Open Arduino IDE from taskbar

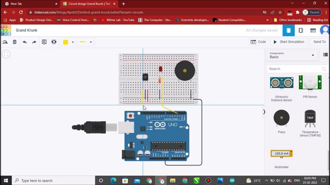point(232,181)
